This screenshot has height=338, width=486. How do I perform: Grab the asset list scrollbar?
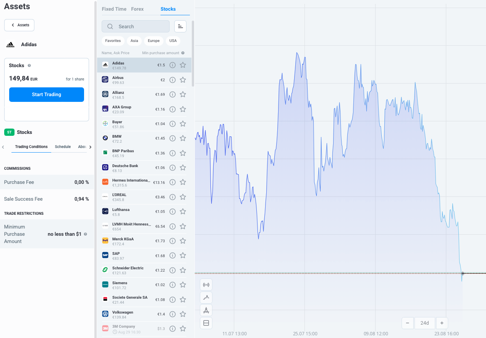tap(193, 53)
